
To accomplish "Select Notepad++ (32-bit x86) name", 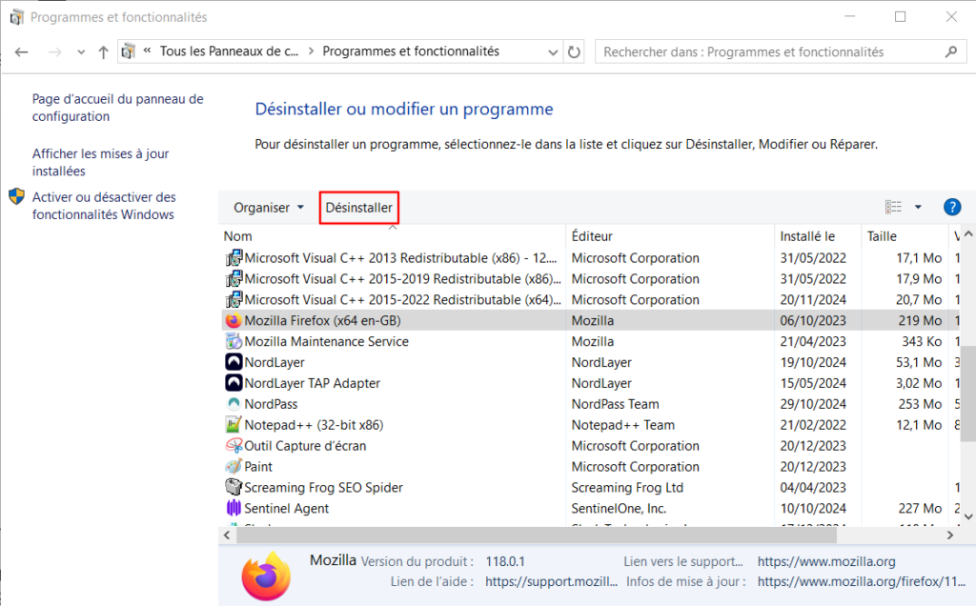I will tap(314, 425).
